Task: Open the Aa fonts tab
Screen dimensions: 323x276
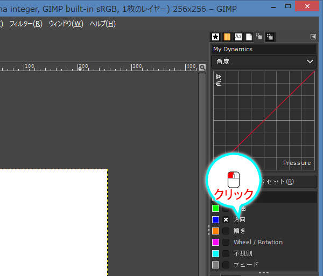Action: 238,37
